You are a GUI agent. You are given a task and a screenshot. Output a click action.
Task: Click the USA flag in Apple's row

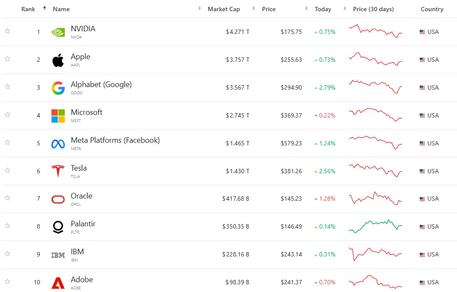[422, 60]
